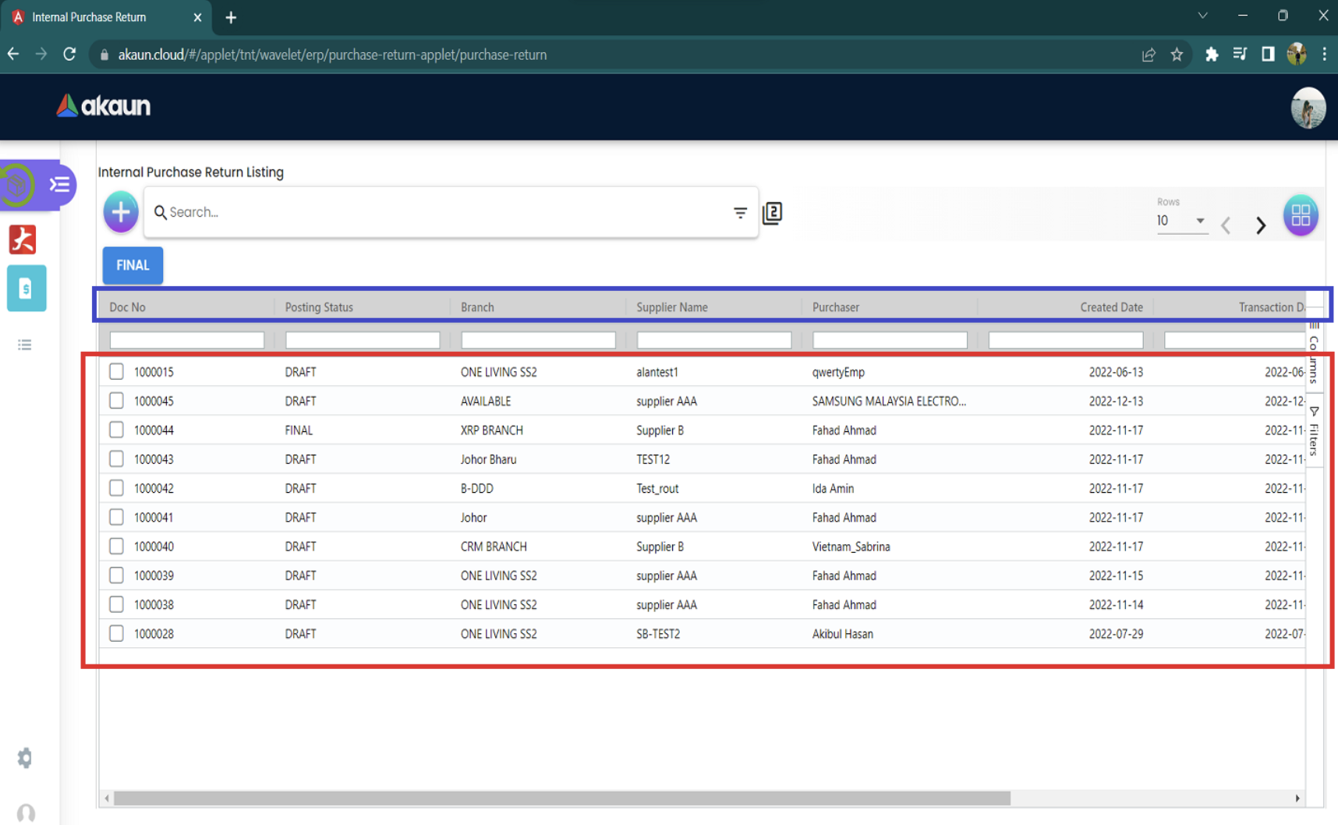Select checkbox for document 1000015
The image size is (1338, 825).
[x=116, y=372]
